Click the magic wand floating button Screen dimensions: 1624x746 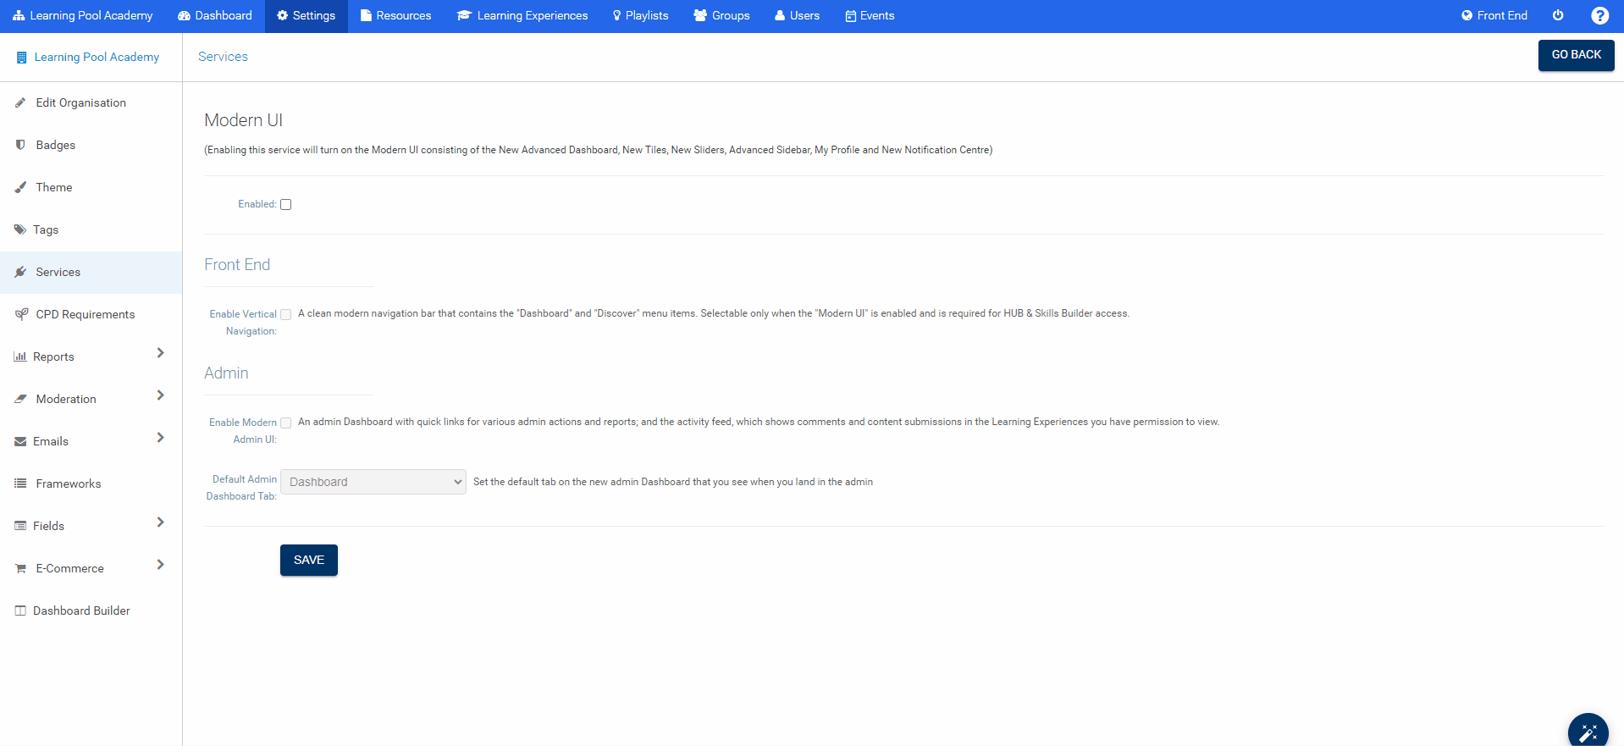coord(1588,732)
